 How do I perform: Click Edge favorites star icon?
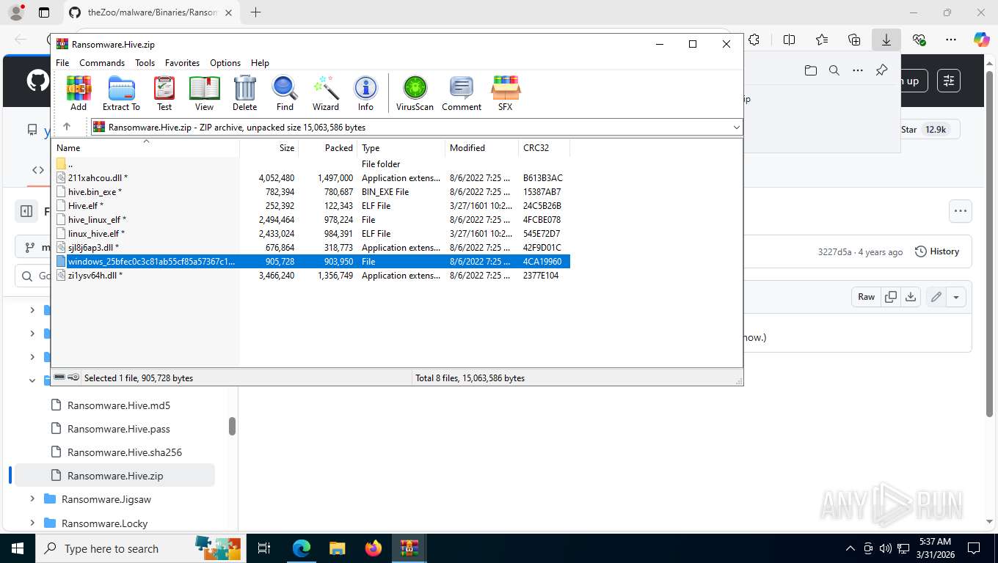click(x=821, y=40)
